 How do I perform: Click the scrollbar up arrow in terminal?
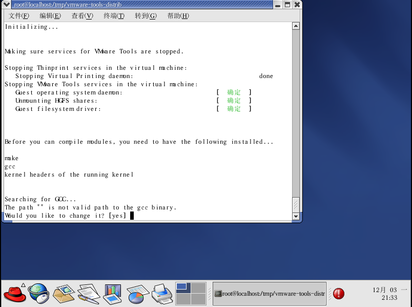(296, 26)
